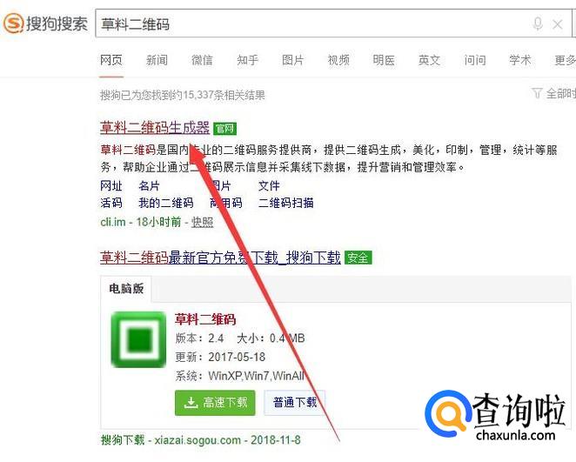
Task: Open the 文件 sublink
Action: click(269, 186)
